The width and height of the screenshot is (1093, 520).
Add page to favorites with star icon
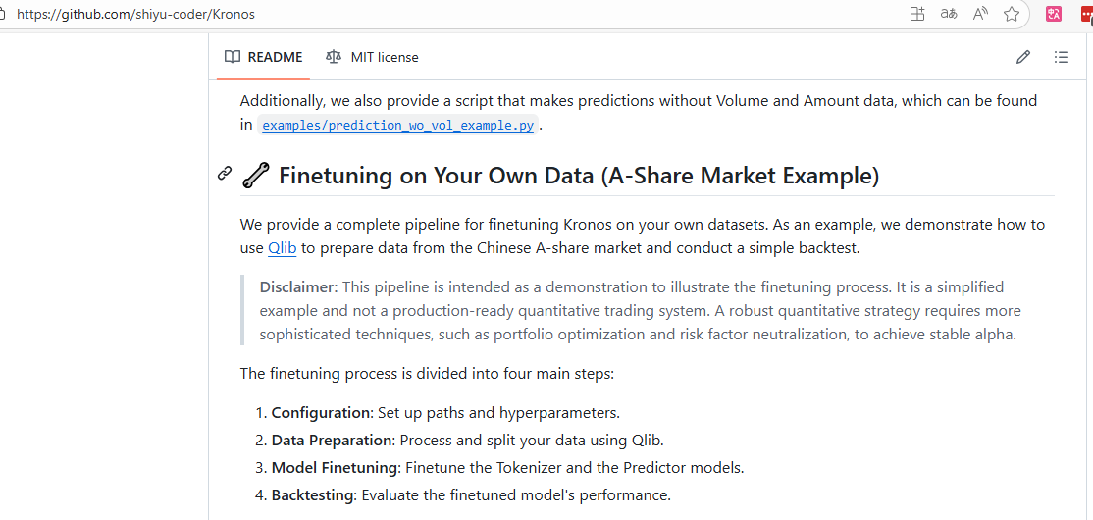pyautogui.click(x=1012, y=14)
